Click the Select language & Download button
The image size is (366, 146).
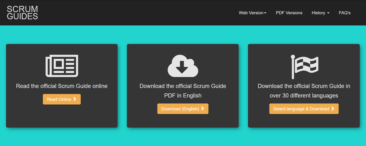tap(304, 109)
